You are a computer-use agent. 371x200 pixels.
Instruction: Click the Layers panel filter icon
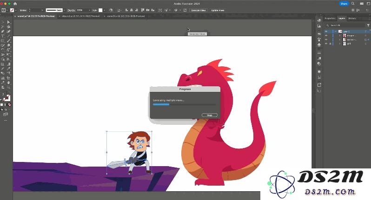(x=368, y=25)
